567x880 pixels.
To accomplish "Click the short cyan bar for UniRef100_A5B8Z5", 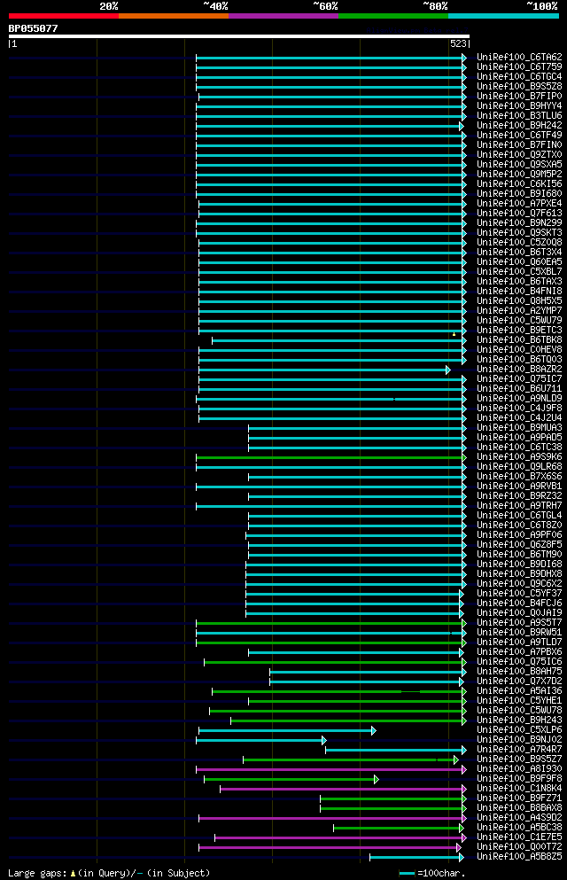I will 416,858.
